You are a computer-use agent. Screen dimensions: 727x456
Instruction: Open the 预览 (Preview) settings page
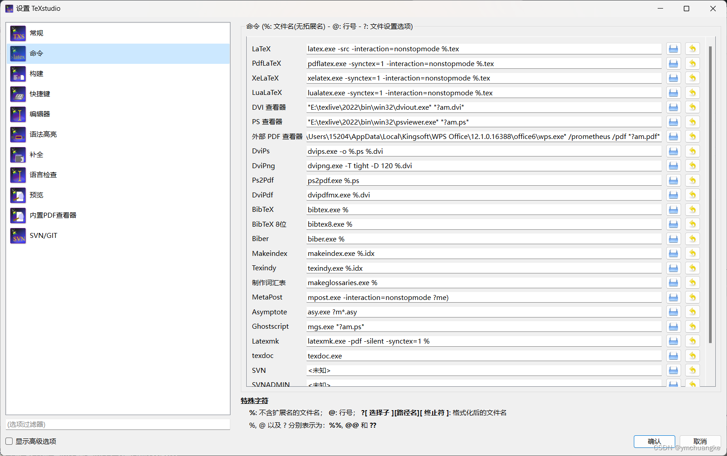tap(118, 195)
